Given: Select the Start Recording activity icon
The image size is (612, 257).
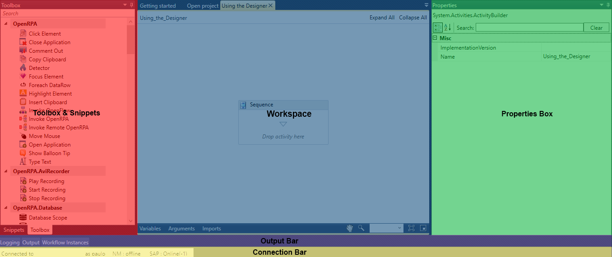Looking at the screenshot, I should click(x=23, y=190).
